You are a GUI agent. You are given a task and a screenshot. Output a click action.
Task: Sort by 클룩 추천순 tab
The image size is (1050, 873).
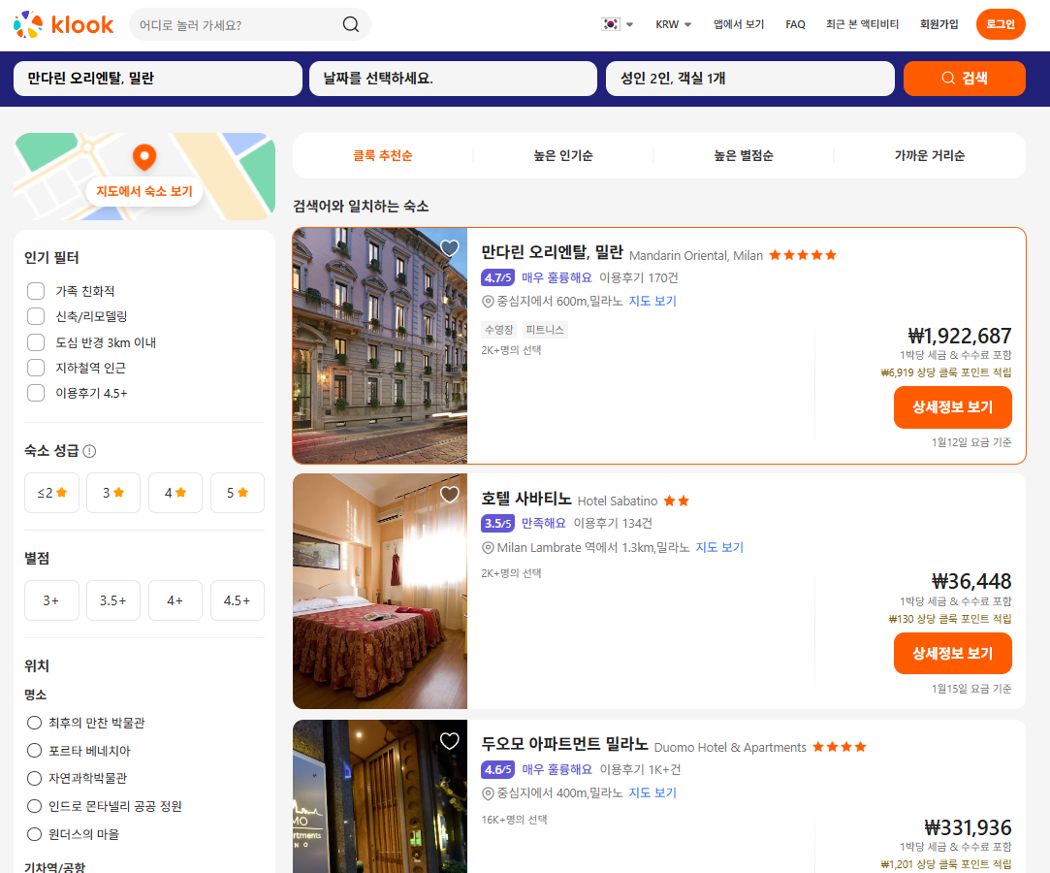pyautogui.click(x=382, y=155)
